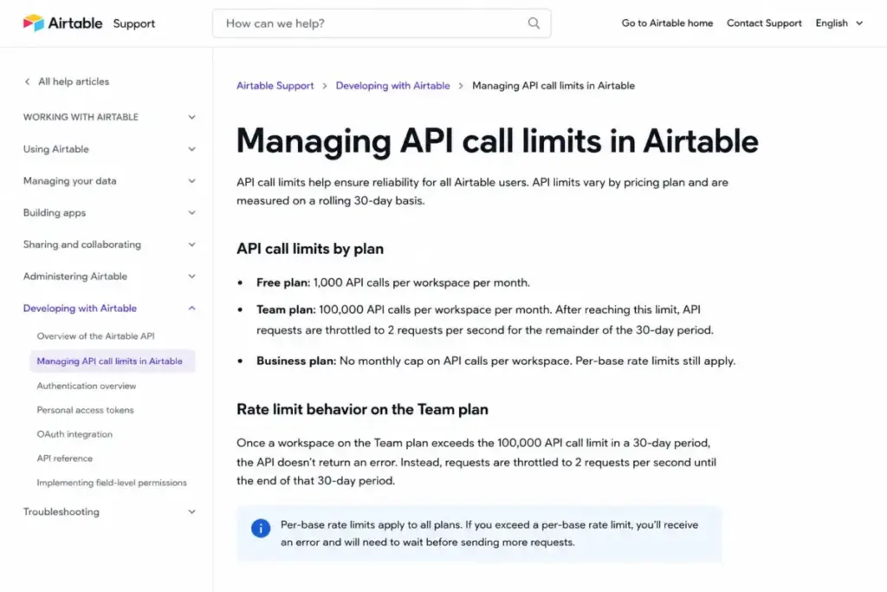Expand the Troubleshooting chevron
The height and width of the screenshot is (592, 887).
click(x=191, y=511)
